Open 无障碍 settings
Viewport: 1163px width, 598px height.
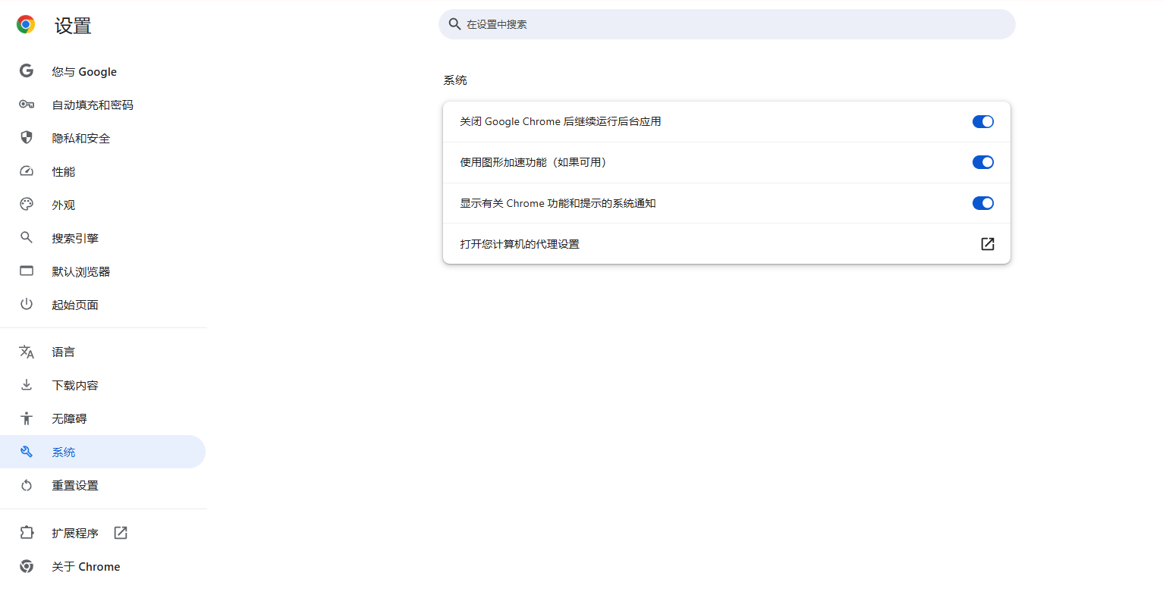coord(103,418)
